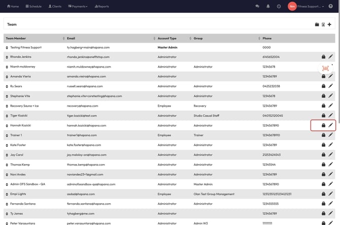This screenshot has width=340, height=225.
Task: Click the Home navigation link
Action: pos(13,6)
